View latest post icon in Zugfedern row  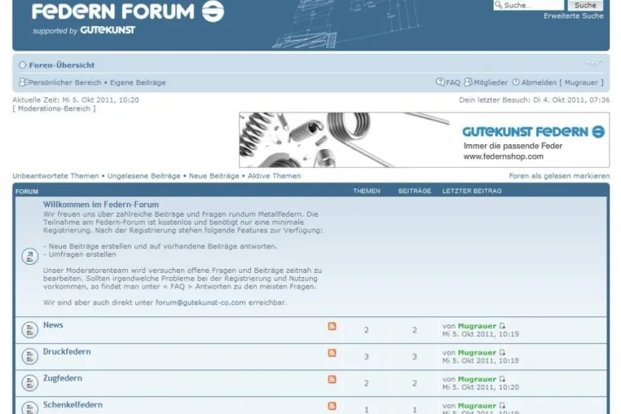tap(502, 379)
